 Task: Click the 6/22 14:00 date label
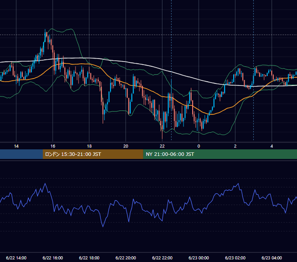click(16, 258)
